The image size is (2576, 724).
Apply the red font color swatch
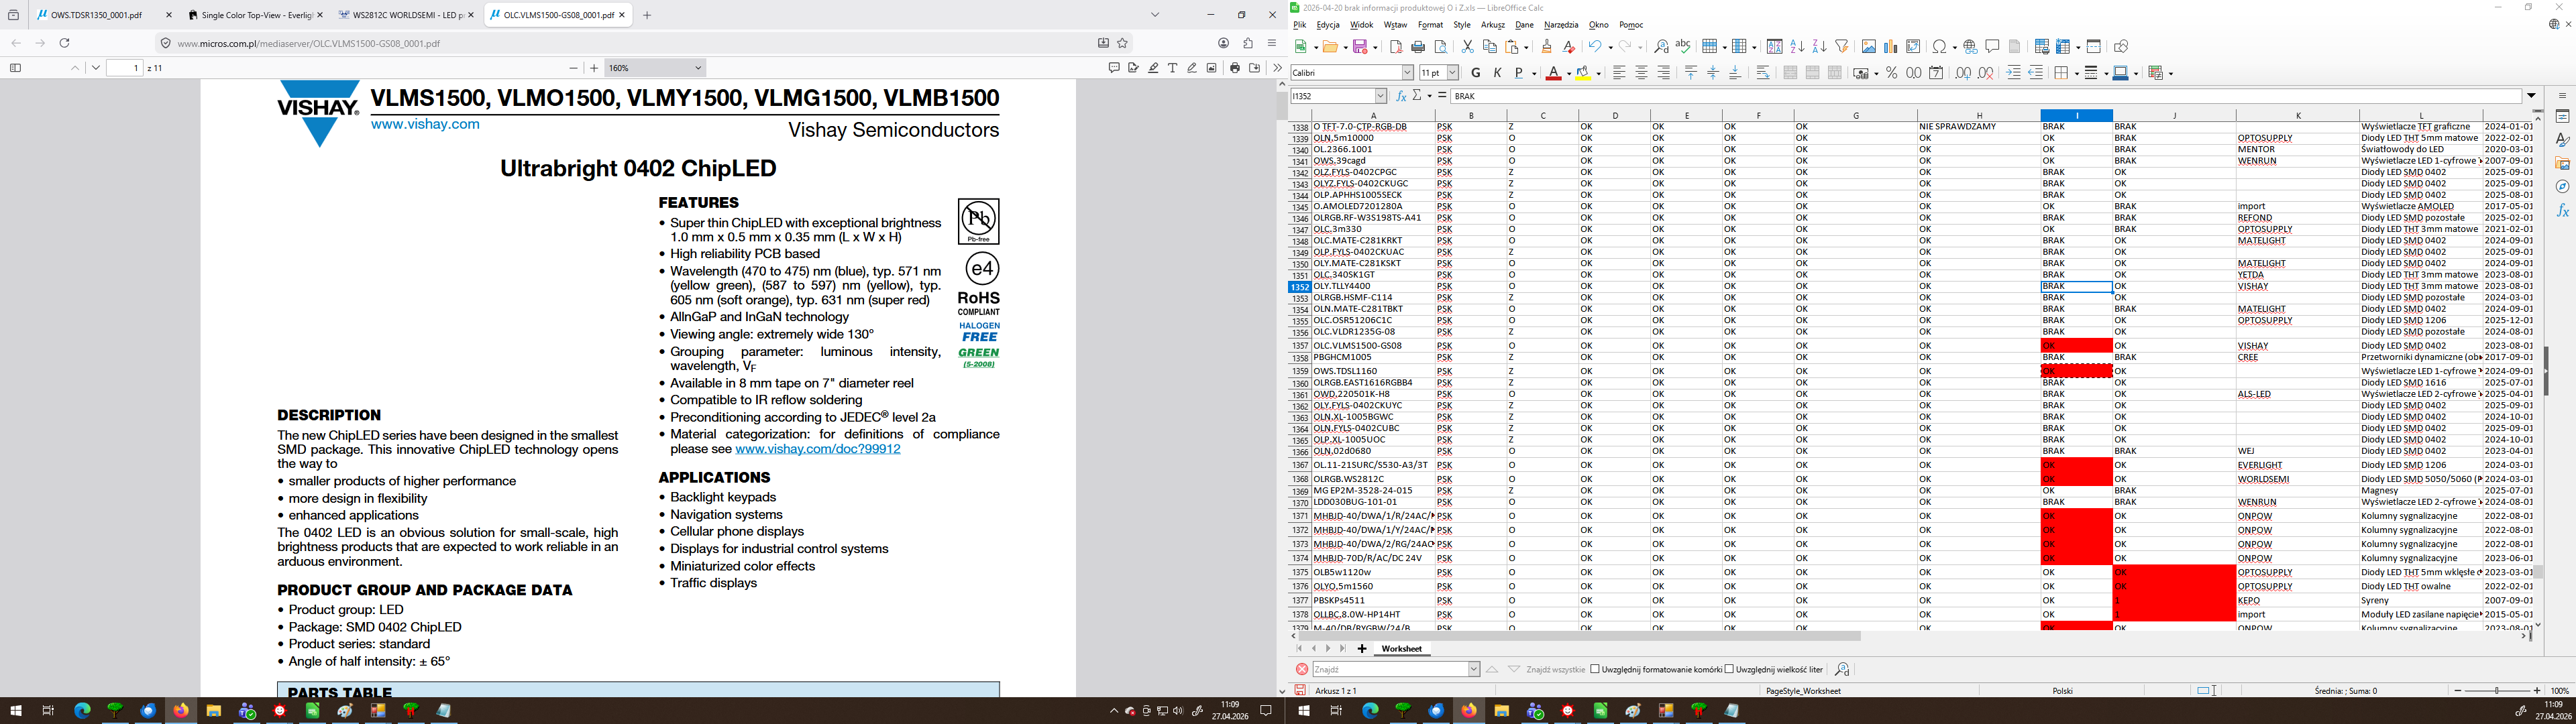pyautogui.click(x=1553, y=73)
